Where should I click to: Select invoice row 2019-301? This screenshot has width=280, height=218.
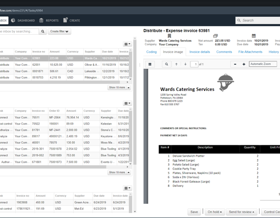coord(64,149)
